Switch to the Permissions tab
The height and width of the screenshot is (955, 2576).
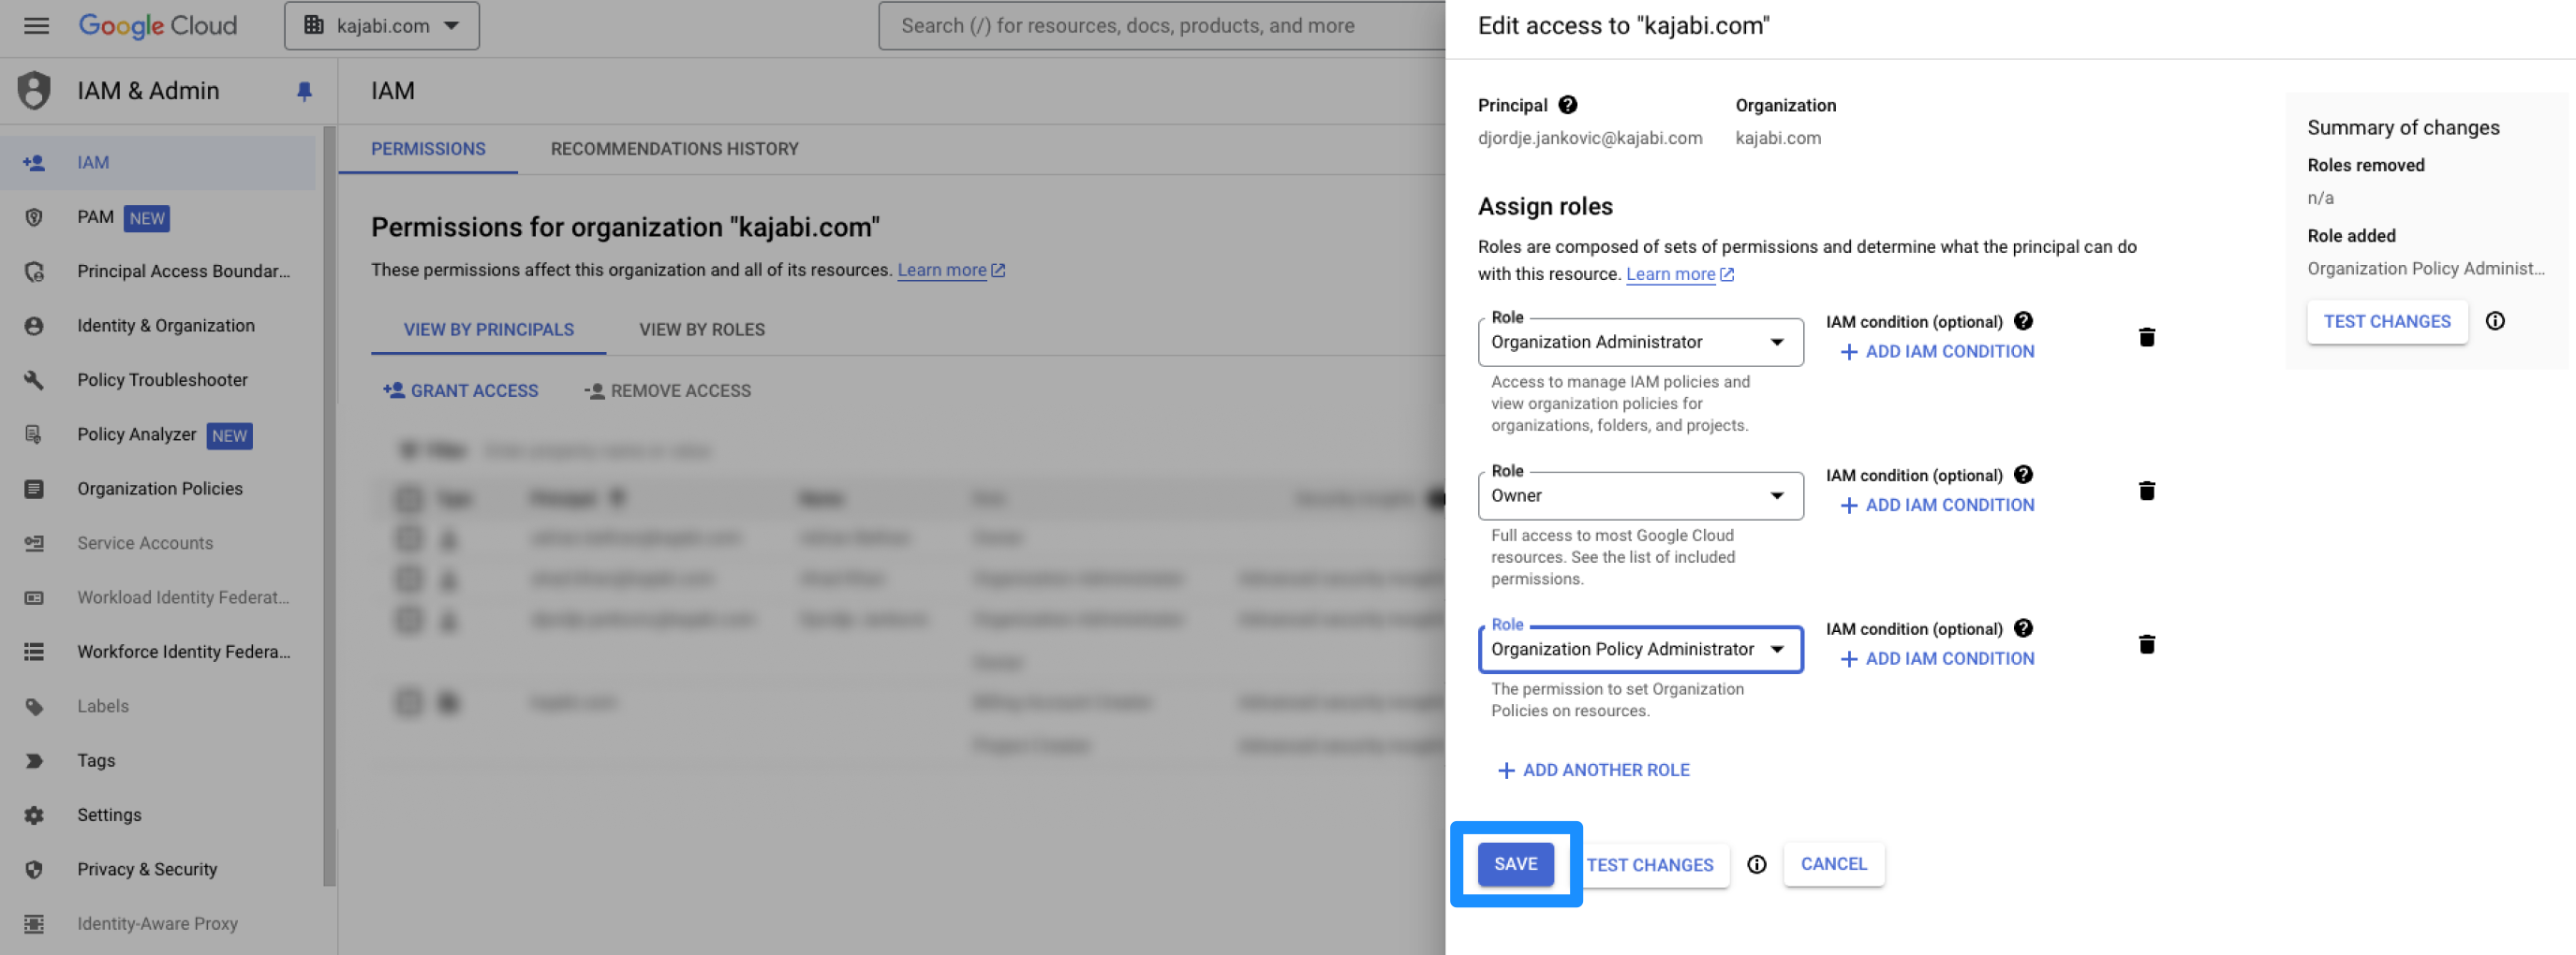coord(428,149)
